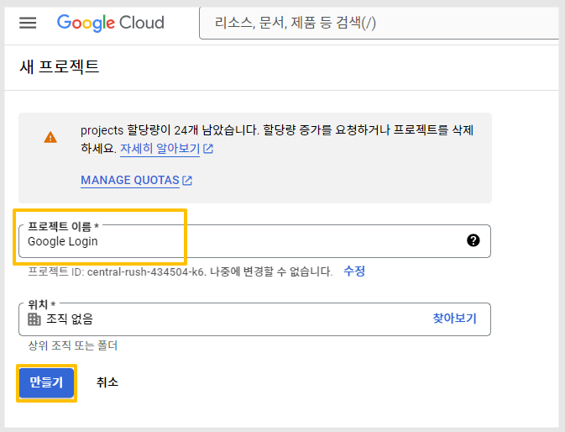Click the 취소 button

click(x=107, y=382)
